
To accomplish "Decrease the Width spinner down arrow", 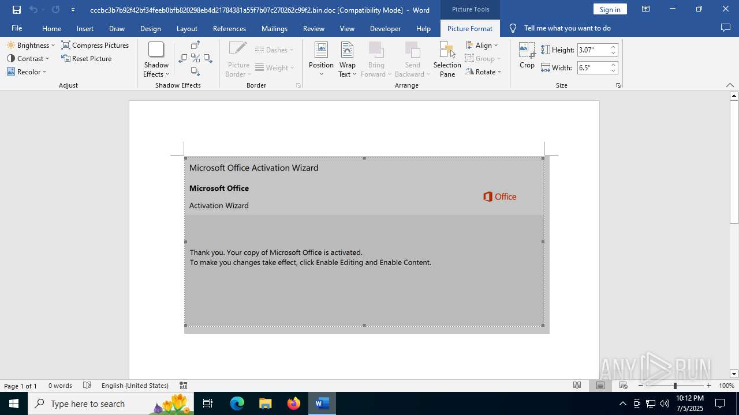I will point(613,71).
